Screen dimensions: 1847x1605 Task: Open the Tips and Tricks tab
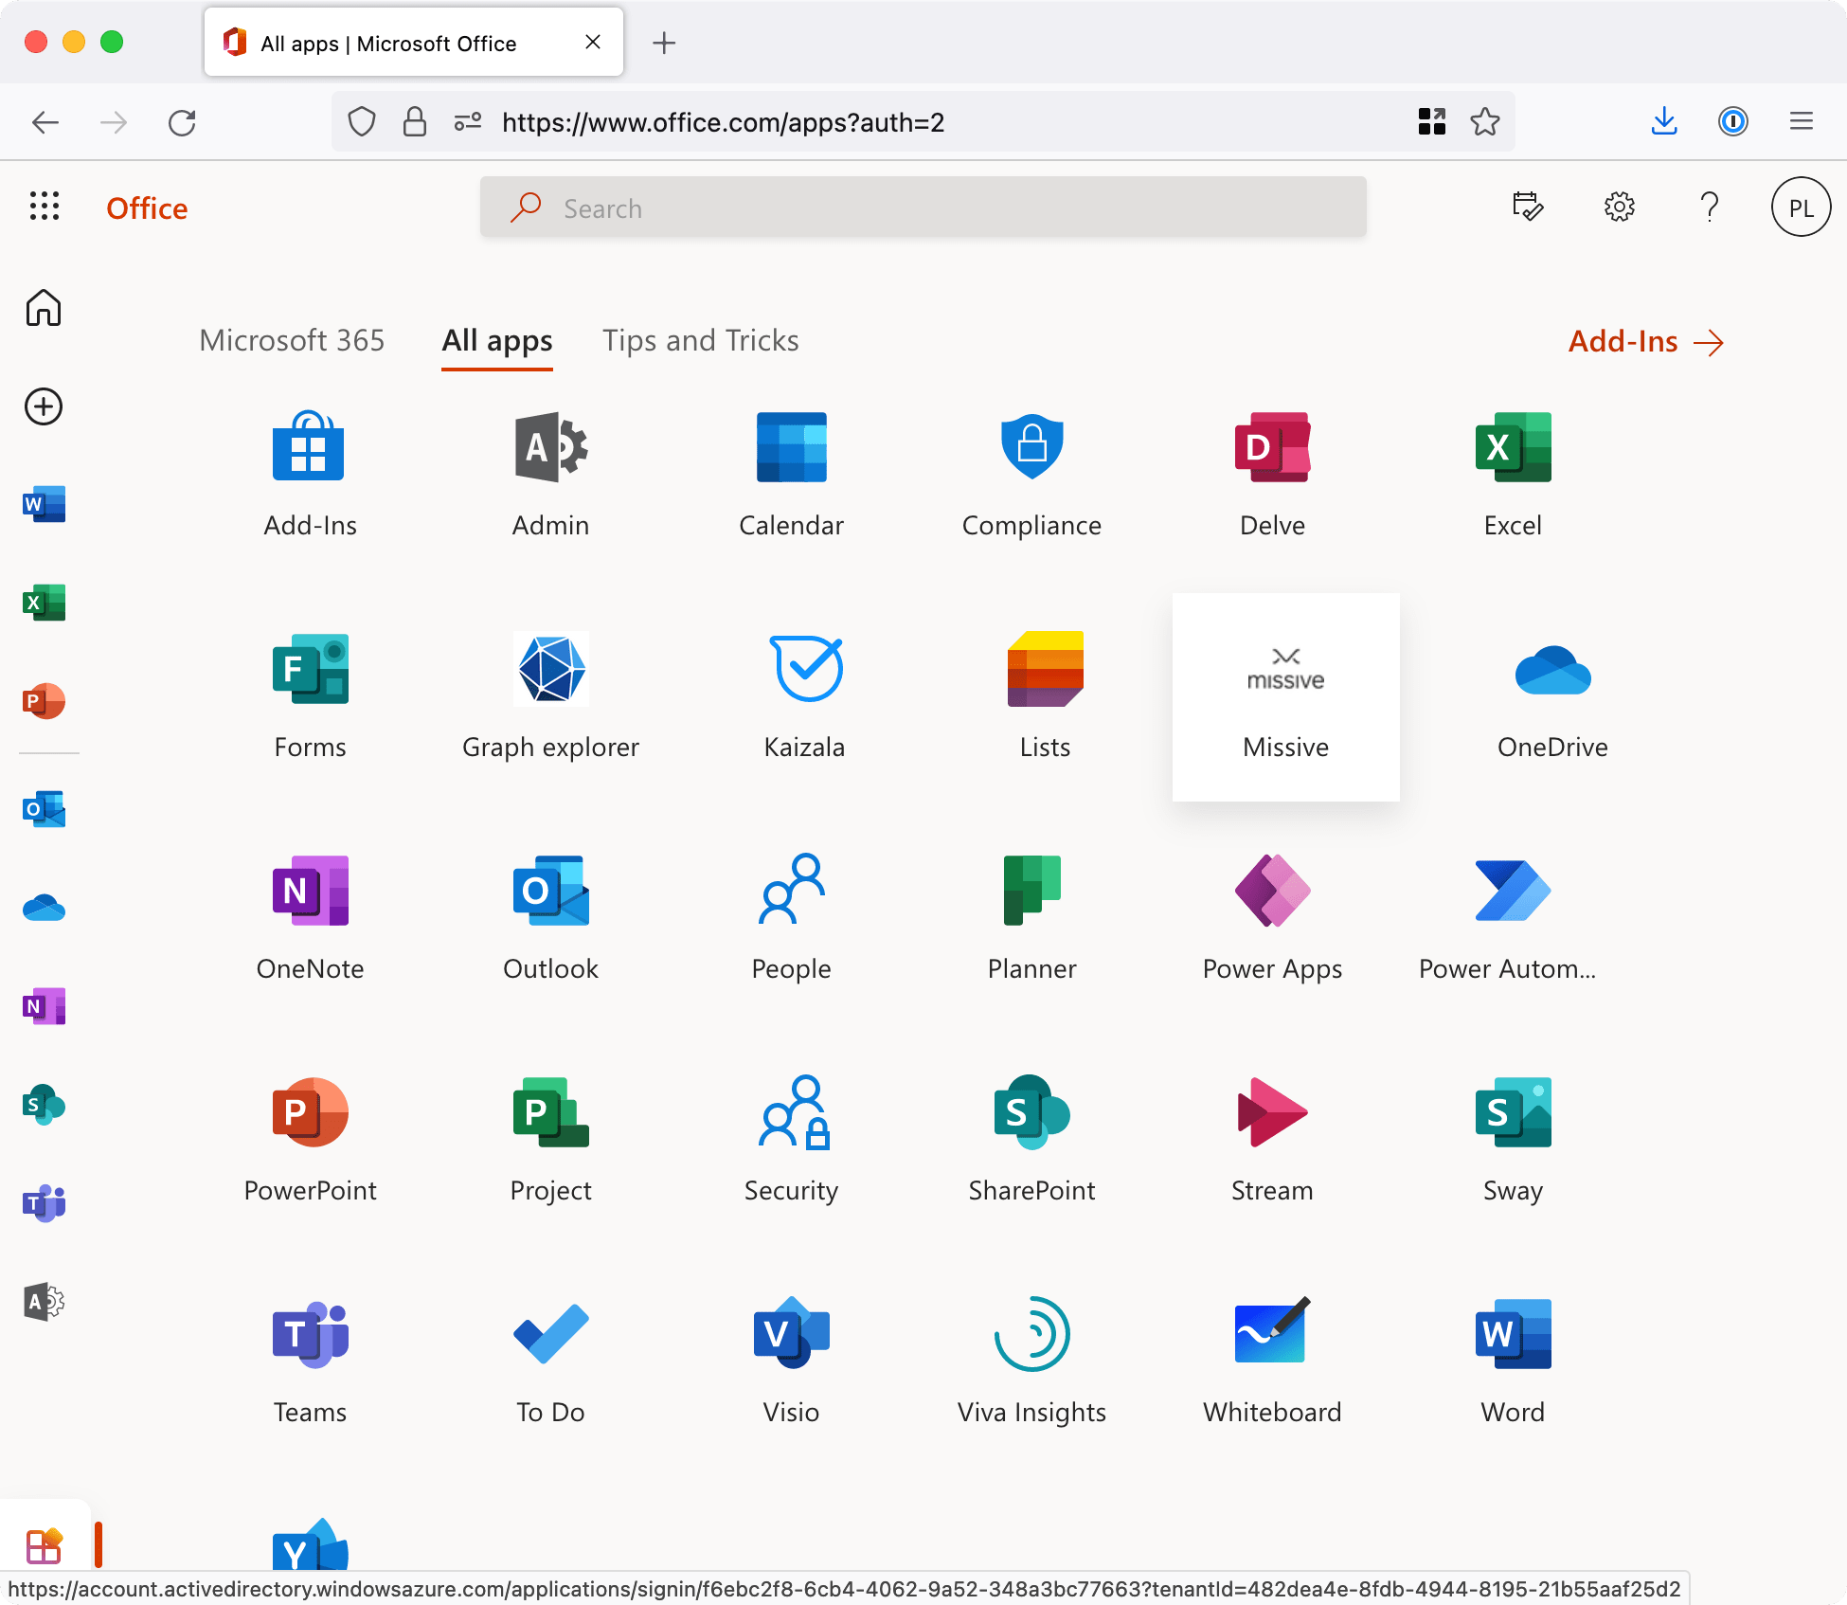click(700, 340)
